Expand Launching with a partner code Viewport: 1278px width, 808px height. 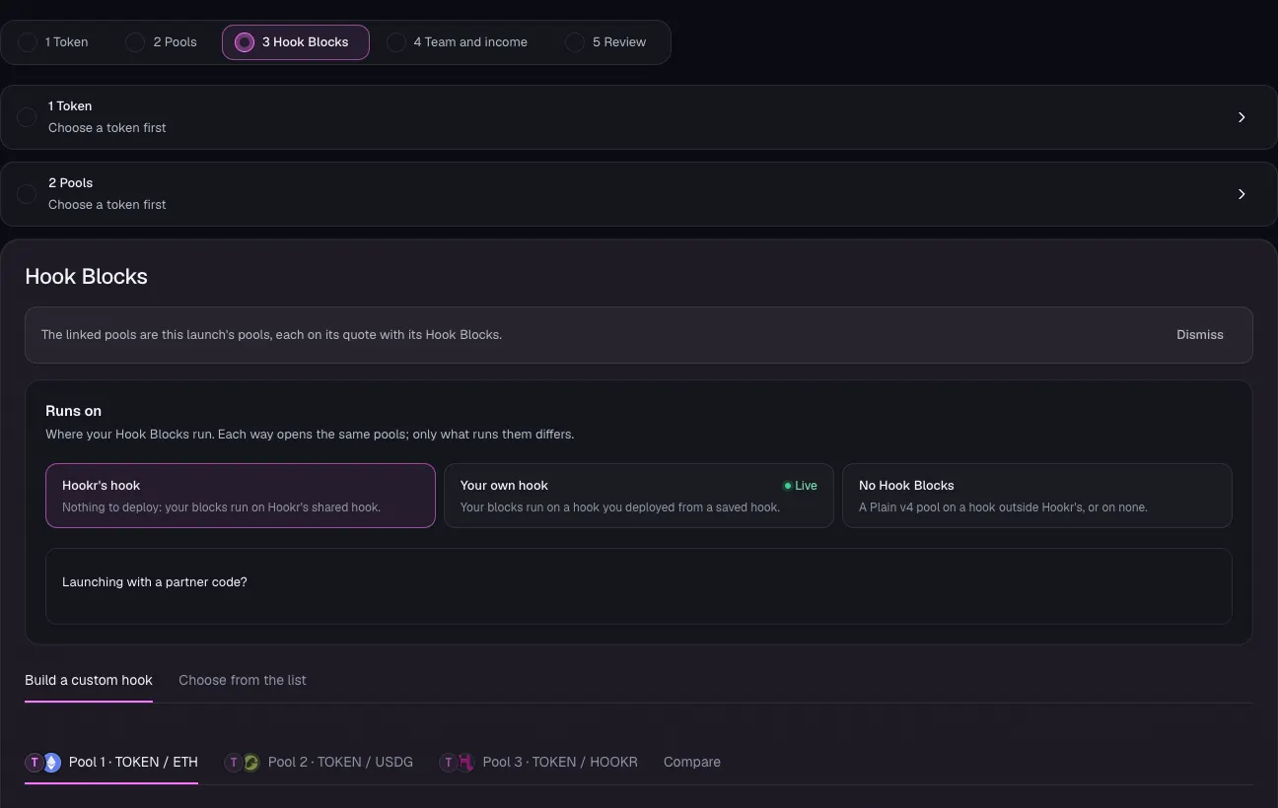tap(639, 585)
